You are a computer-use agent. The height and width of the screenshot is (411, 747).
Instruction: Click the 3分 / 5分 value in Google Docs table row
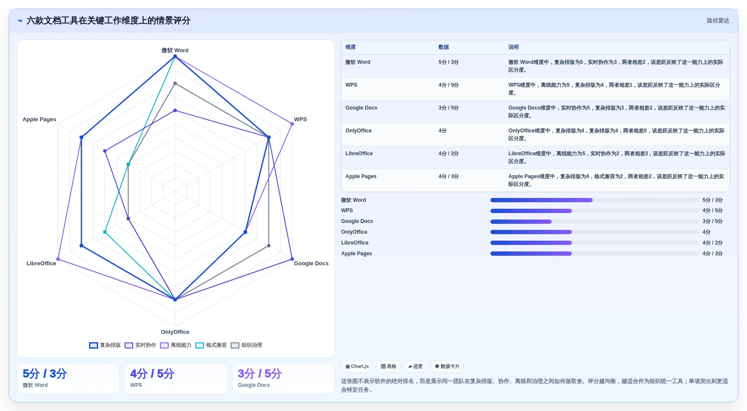pyautogui.click(x=449, y=108)
